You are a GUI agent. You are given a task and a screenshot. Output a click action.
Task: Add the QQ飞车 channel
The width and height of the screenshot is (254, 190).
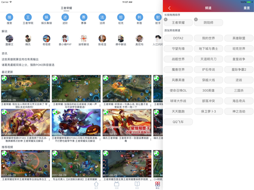click(178, 122)
